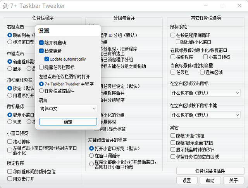Select 锁定（默认）drag radio button

click(x=10, y=88)
